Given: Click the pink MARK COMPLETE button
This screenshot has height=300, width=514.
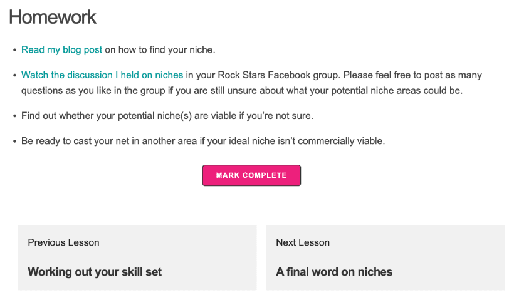Looking at the screenshot, I should click(x=251, y=175).
